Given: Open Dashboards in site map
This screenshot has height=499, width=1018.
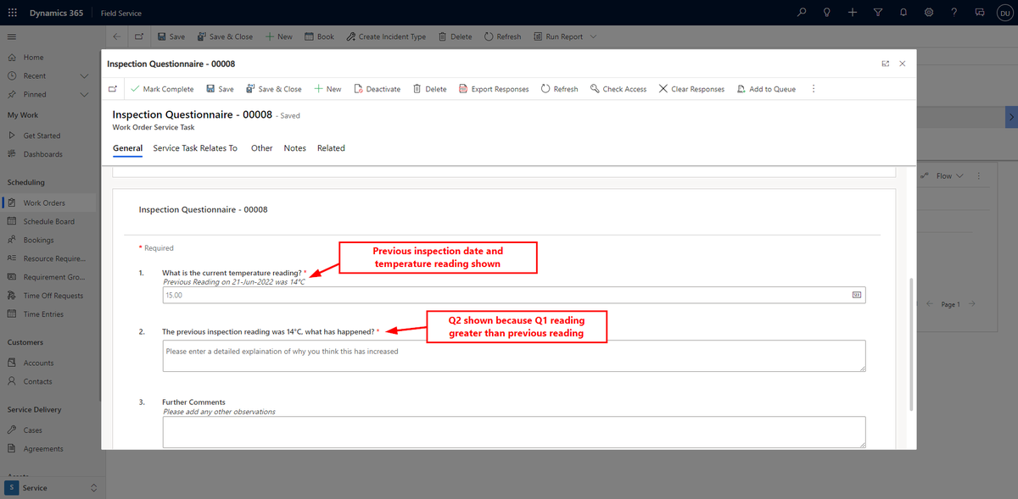Looking at the screenshot, I should [x=42, y=154].
